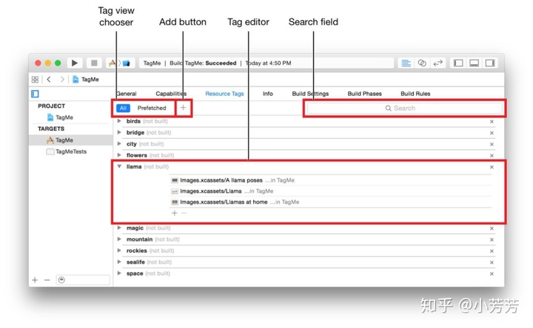Add a resource to llama tag
The height and width of the screenshot is (328, 533).
pyautogui.click(x=175, y=213)
